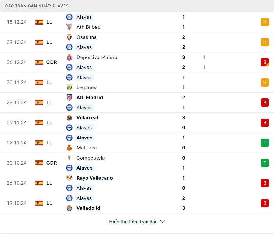The height and width of the screenshot is (234, 274).
Task: Click the Rayo Vallecano logo
Action: (69, 178)
